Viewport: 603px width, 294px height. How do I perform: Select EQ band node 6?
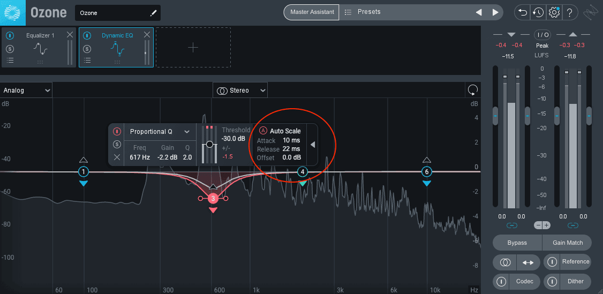click(x=426, y=171)
